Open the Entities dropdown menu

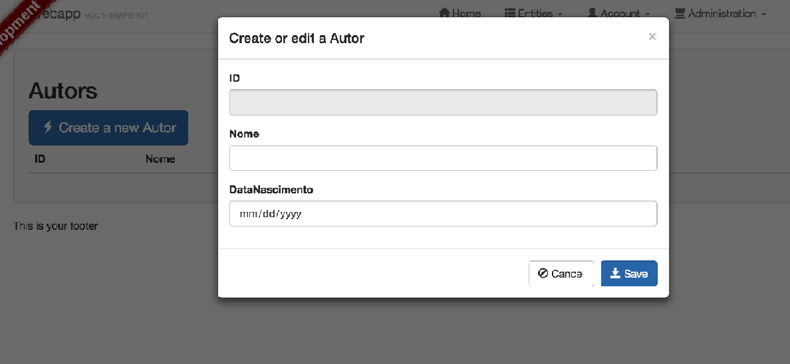coord(533,13)
